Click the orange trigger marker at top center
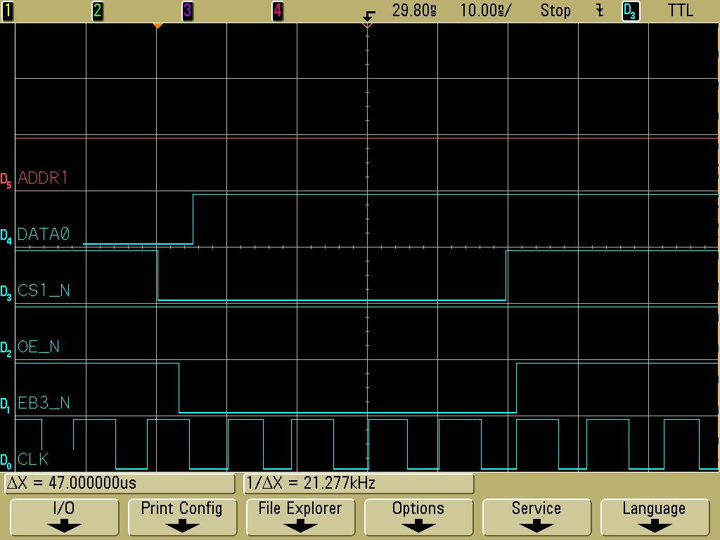The image size is (720, 540). [x=366, y=25]
